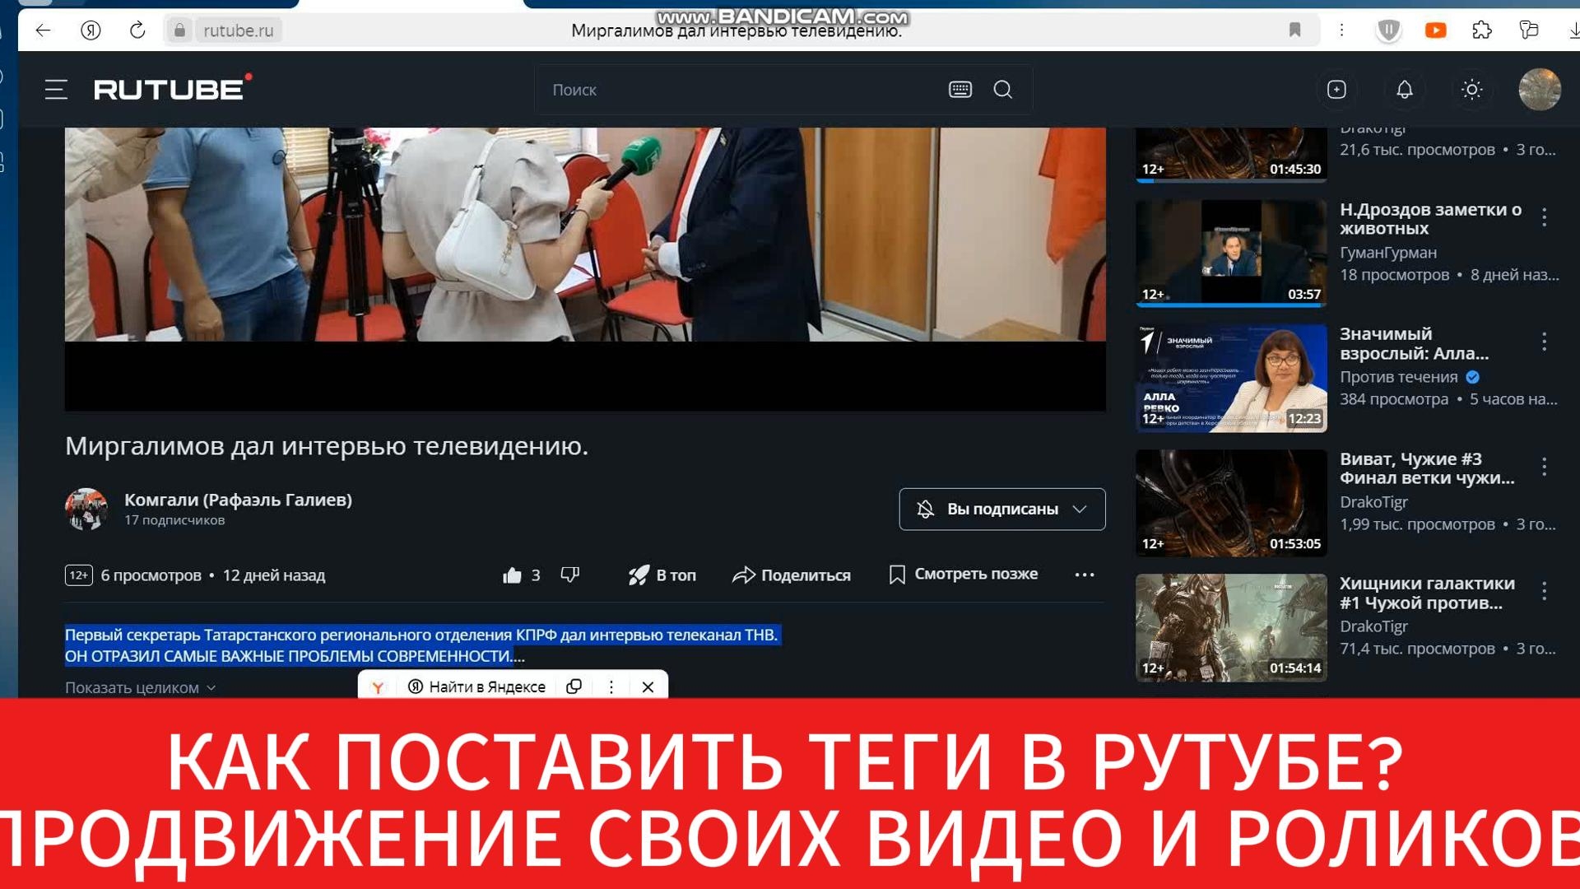Open options for Хищники галактики video
Screen dimensions: 1580x889
click(x=1545, y=591)
